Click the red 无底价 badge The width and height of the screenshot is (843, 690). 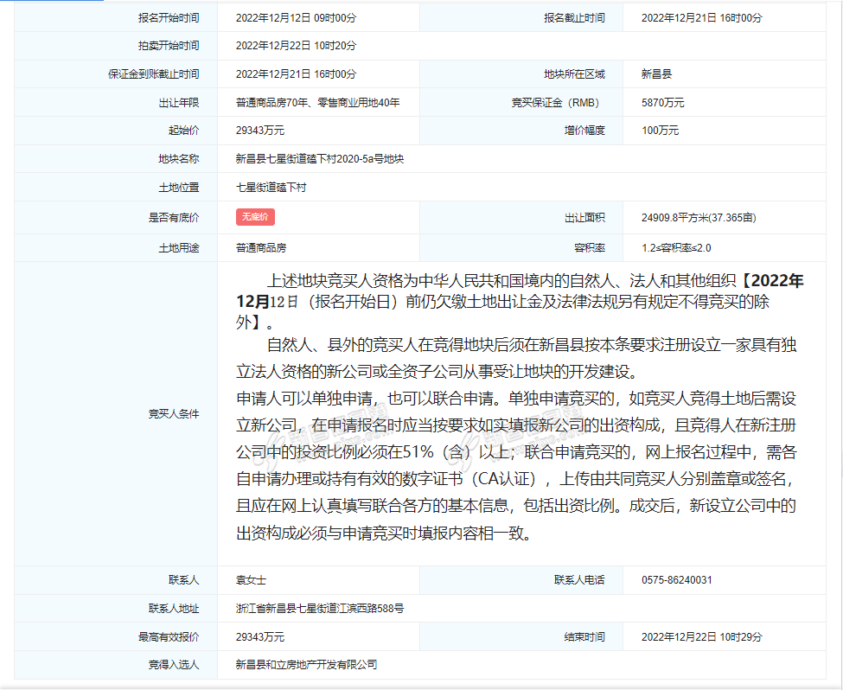(255, 217)
